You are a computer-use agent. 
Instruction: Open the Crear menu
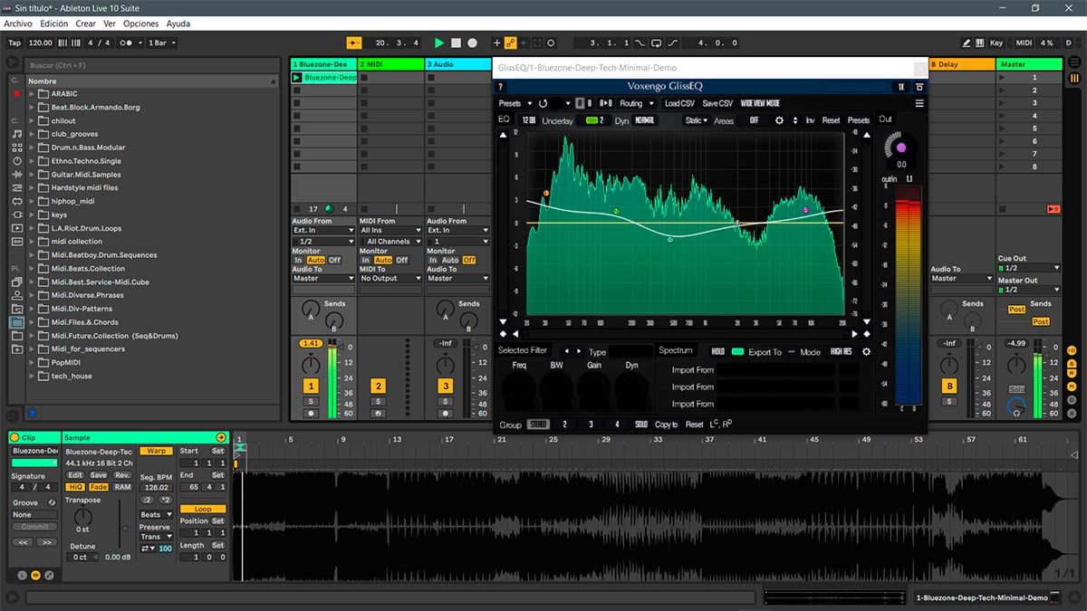(x=85, y=24)
